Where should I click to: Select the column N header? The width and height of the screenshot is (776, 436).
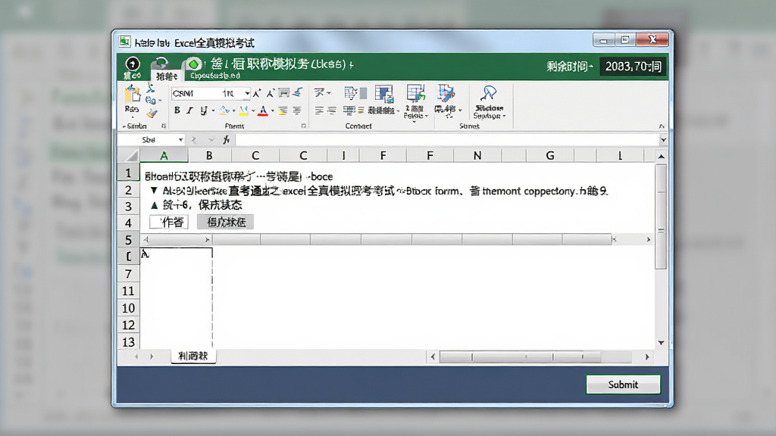477,155
